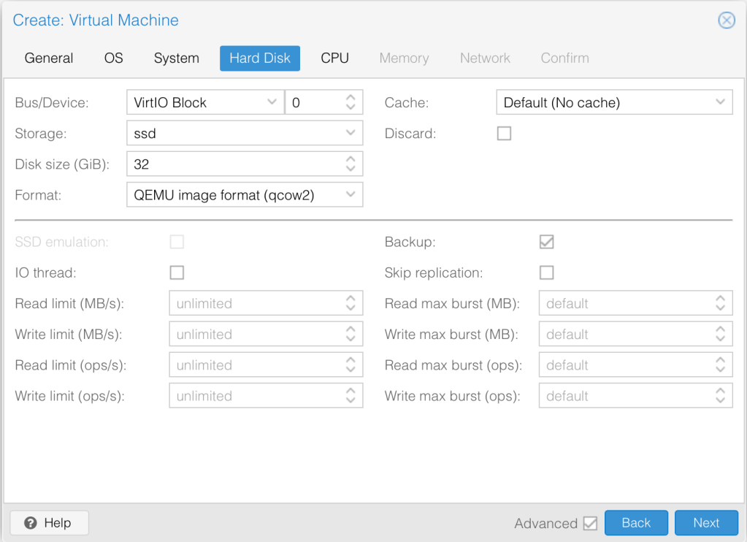
Task: Open the General tab
Action: pos(49,58)
